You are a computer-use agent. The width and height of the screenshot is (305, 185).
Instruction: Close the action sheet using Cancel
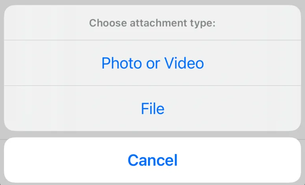pyautogui.click(x=152, y=160)
